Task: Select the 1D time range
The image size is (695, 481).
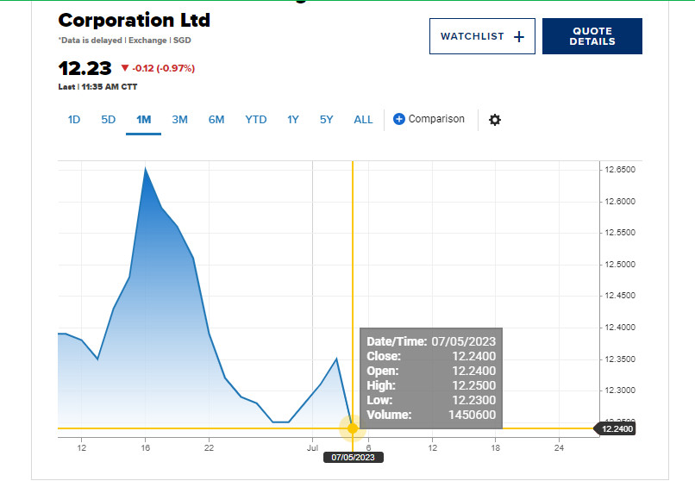Action: pyautogui.click(x=74, y=120)
